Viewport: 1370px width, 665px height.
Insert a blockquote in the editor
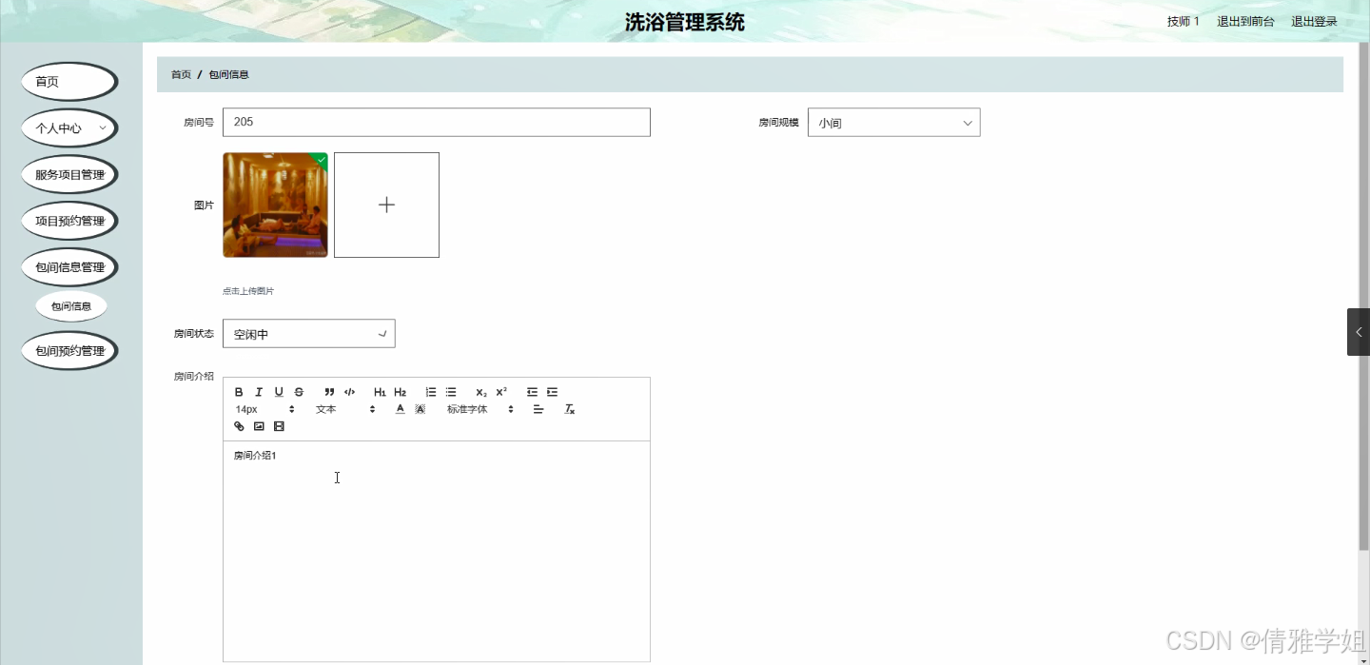pyautogui.click(x=329, y=392)
